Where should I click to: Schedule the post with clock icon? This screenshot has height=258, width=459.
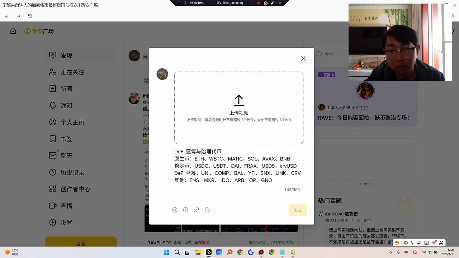tap(207, 210)
